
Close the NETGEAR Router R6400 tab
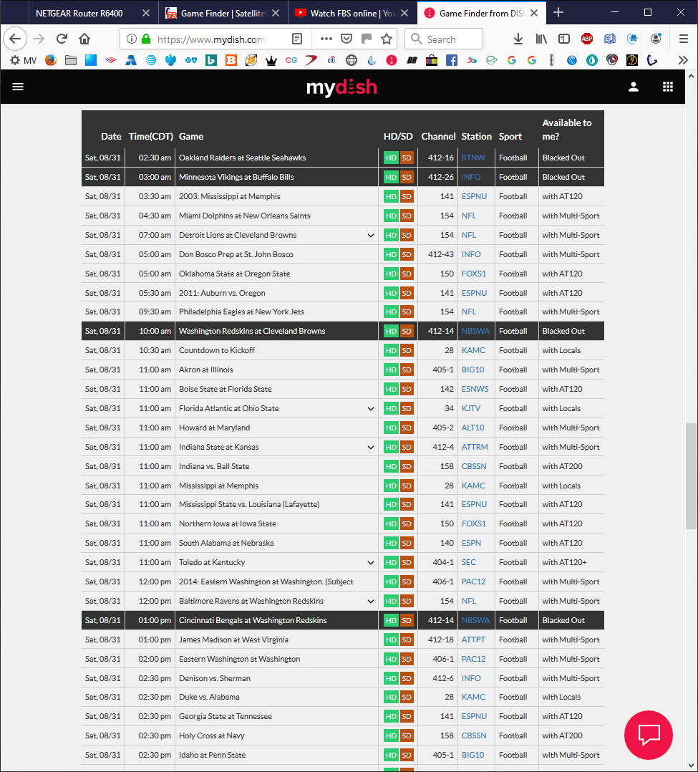coord(146,14)
